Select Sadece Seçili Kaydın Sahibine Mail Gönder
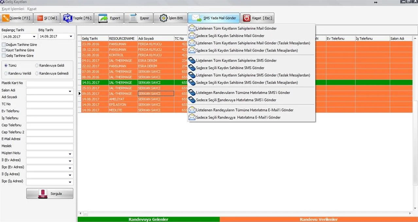The height and width of the screenshot is (222, 418). click(251, 36)
